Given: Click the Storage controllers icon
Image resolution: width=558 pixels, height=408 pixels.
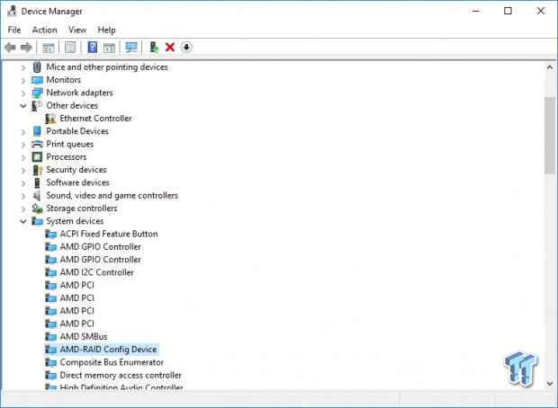Looking at the screenshot, I should click(37, 208).
